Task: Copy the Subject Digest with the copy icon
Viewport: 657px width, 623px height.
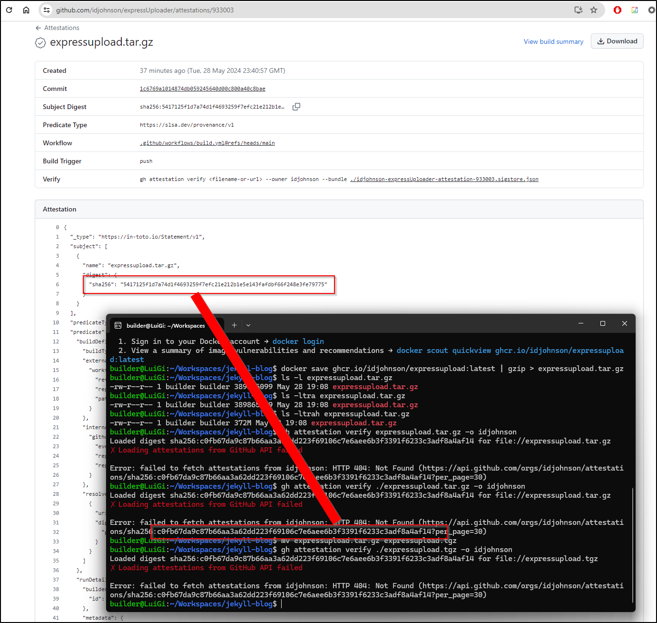Action: pyautogui.click(x=296, y=107)
